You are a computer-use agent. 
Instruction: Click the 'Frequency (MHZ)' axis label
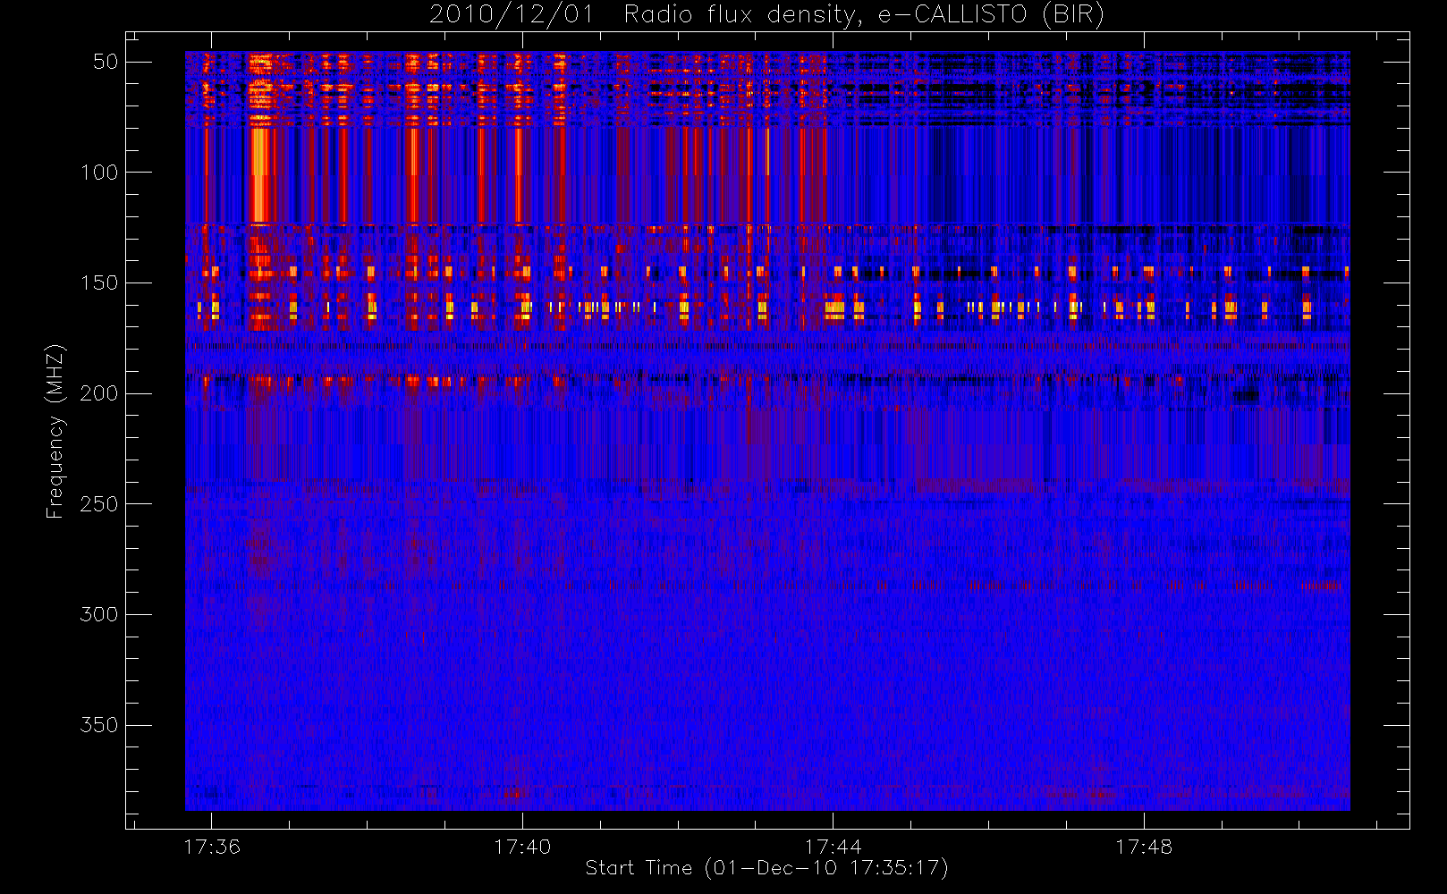(x=55, y=431)
